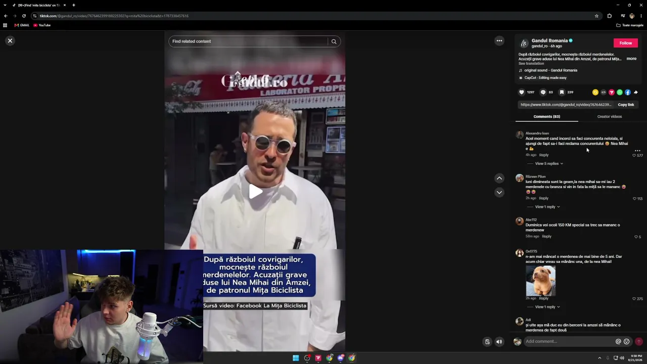Open the GMAIL bookmark
This screenshot has width=647, height=364.
point(22,25)
